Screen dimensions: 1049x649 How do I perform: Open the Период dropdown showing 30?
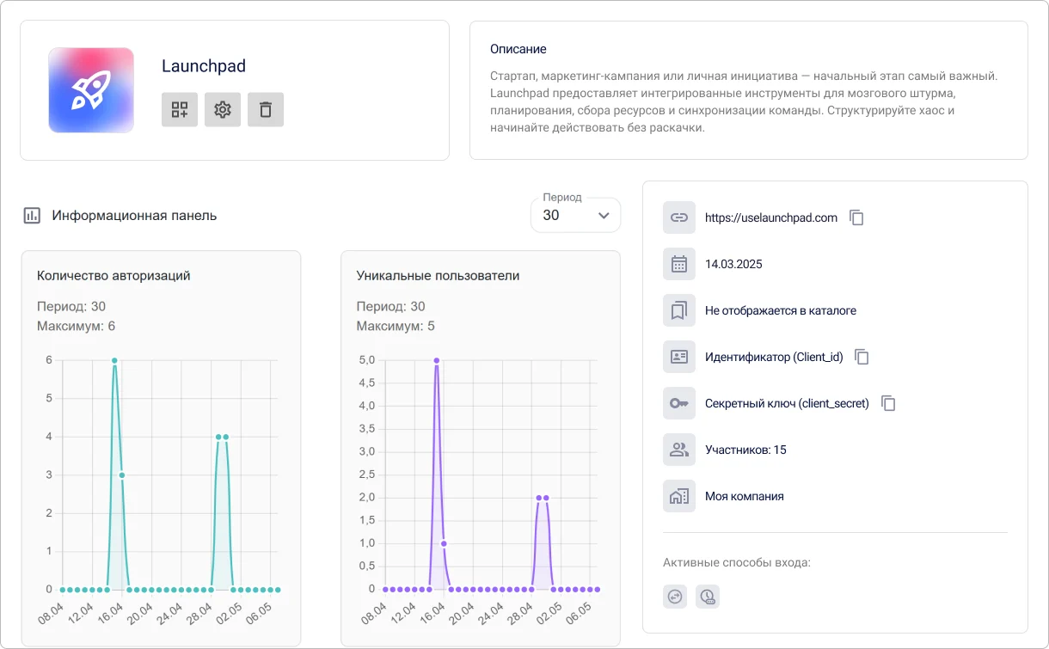pos(575,215)
